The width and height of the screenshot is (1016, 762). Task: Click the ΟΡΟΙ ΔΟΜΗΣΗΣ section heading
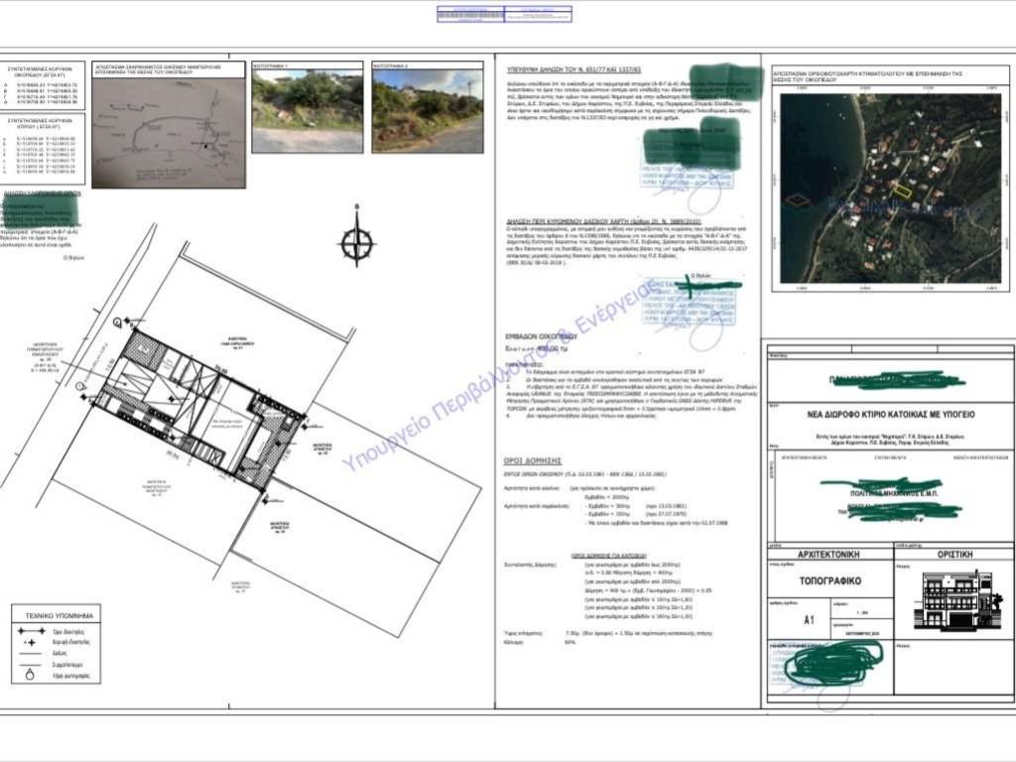534,460
